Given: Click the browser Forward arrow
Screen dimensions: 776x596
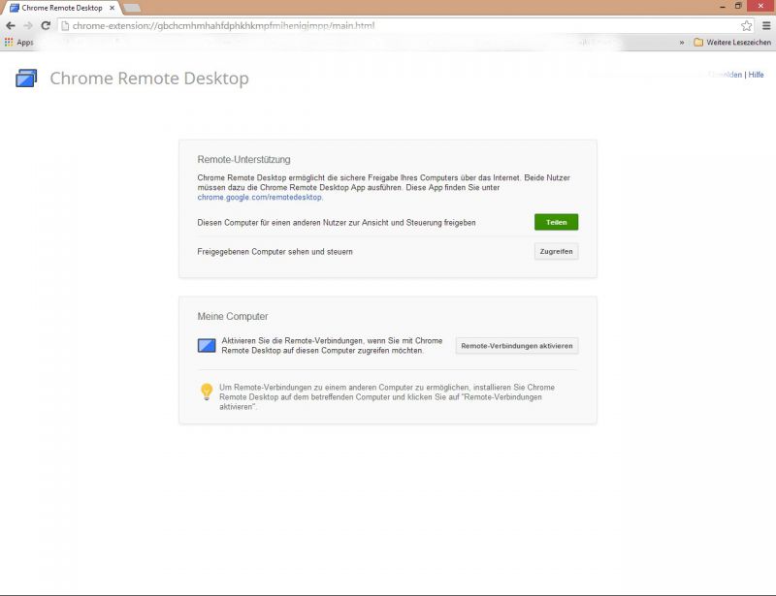Looking at the screenshot, I should click(28, 26).
